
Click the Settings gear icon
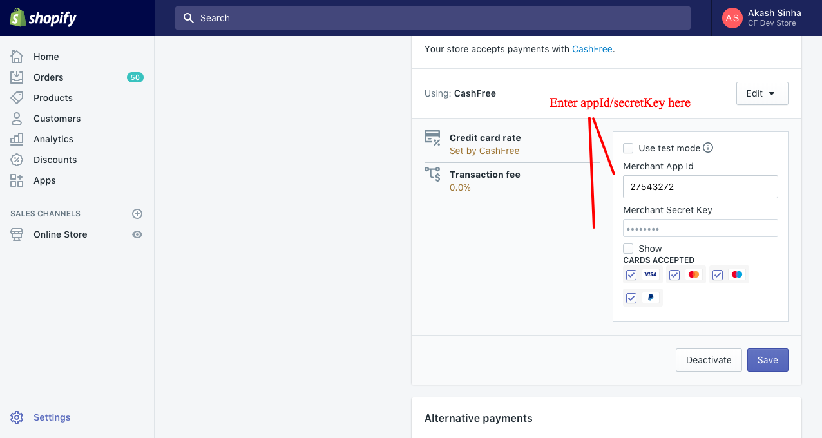click(x=17, y=417)
